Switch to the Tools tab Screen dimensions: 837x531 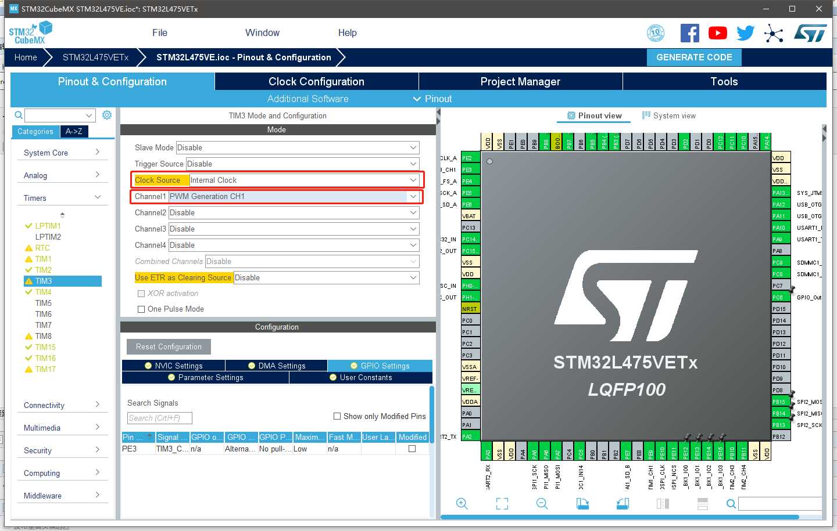click(724, 82)
